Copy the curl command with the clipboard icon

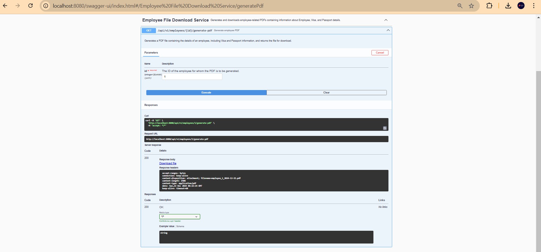point(385,128)
